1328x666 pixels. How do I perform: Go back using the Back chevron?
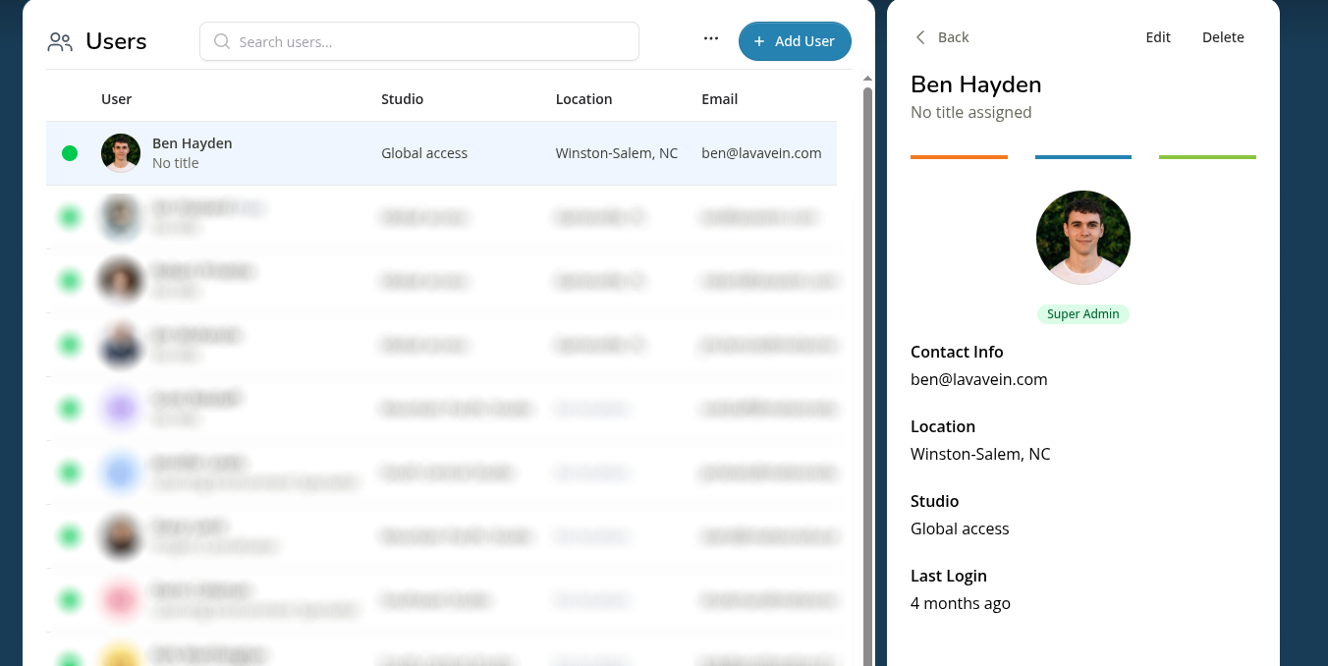tap(920, 37)
